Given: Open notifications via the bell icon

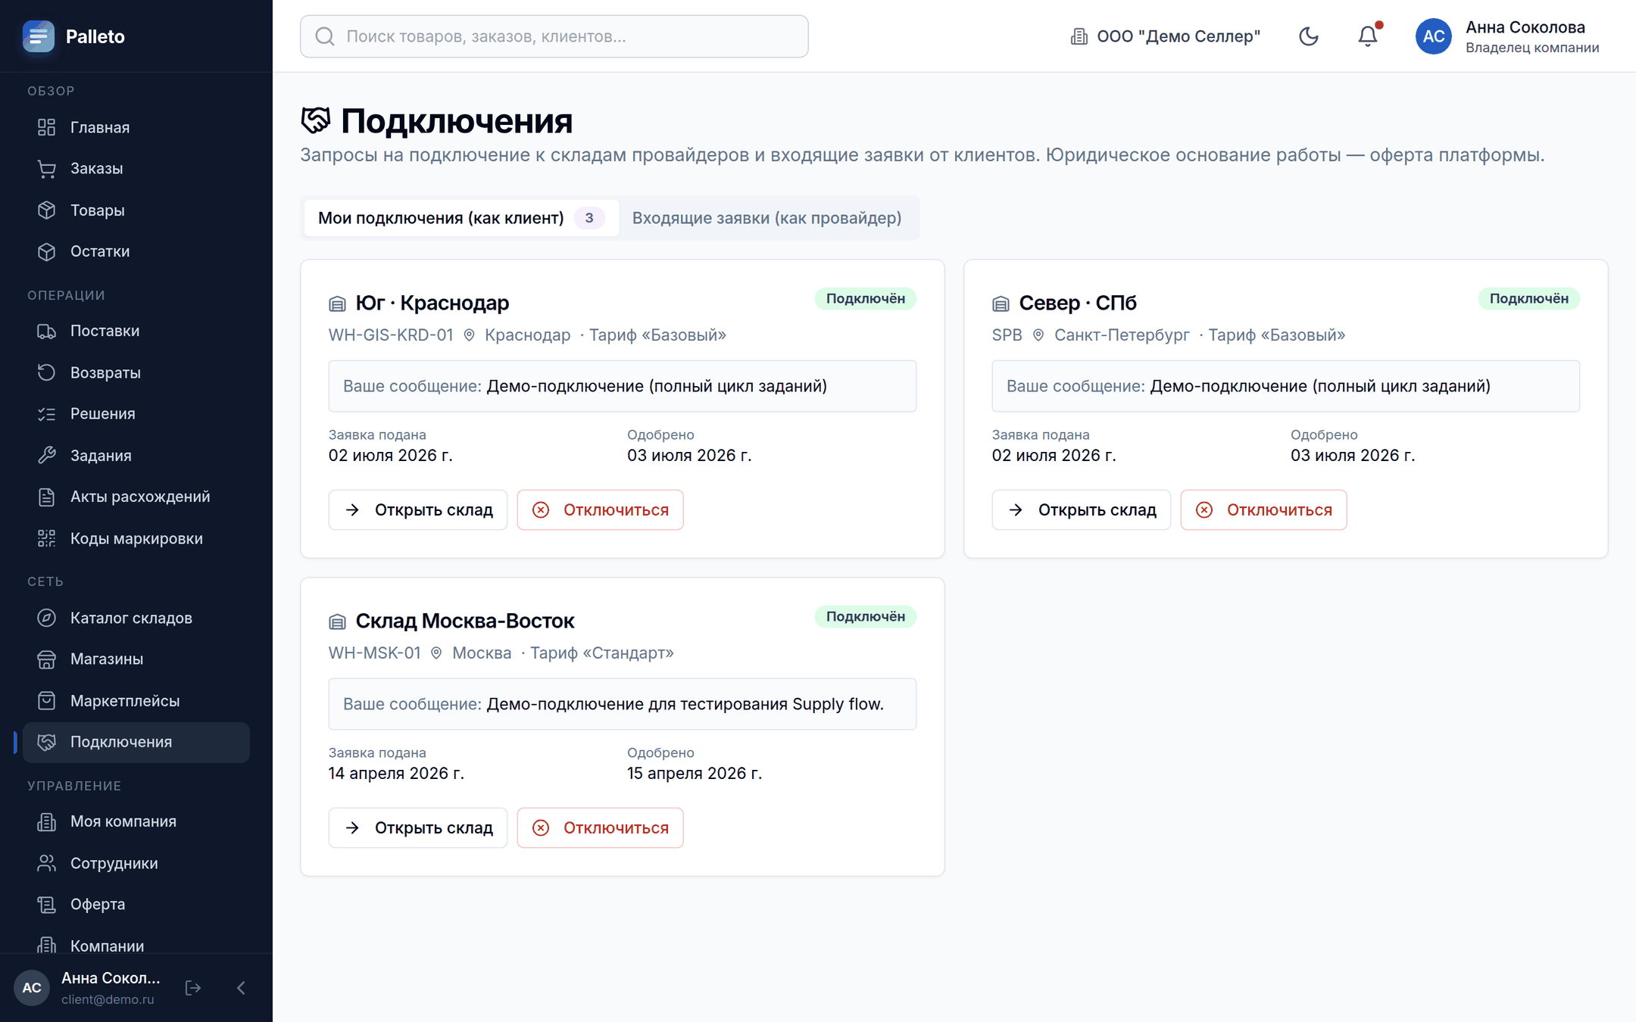Looking at the screenshot, I should (x=1367, y=36).
